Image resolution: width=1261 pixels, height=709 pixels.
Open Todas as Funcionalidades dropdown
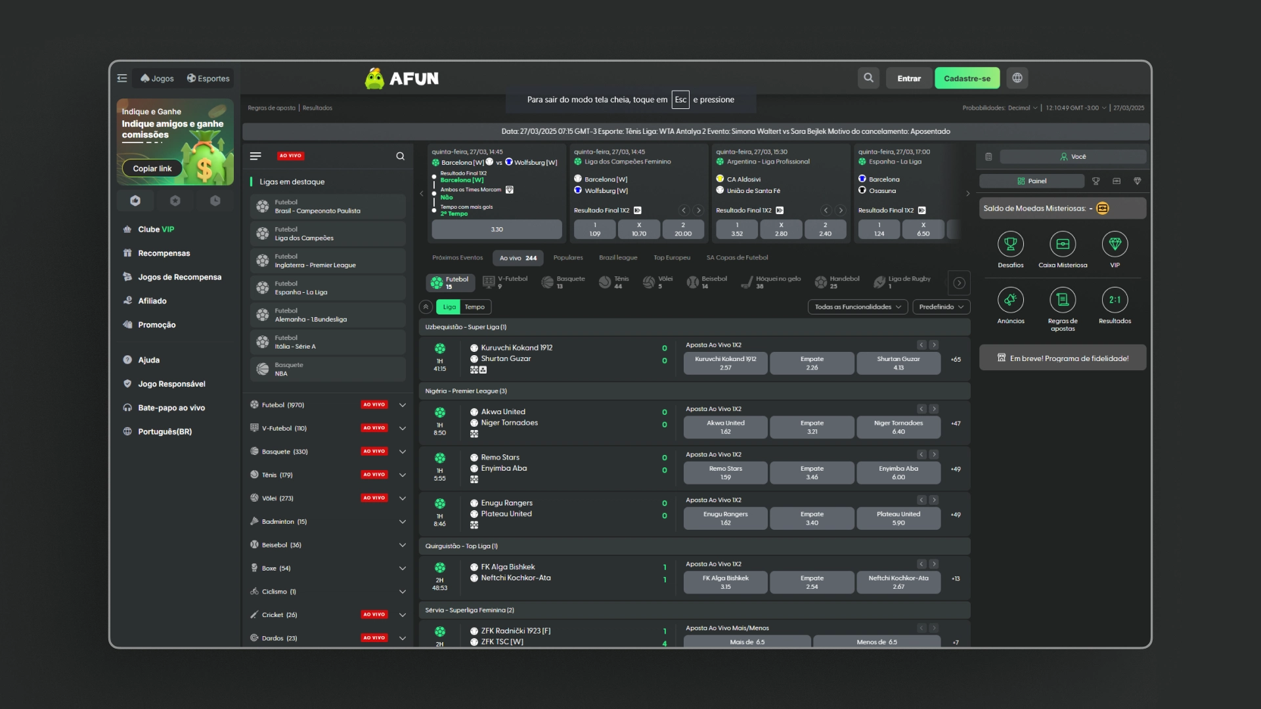tap(857, 307)
